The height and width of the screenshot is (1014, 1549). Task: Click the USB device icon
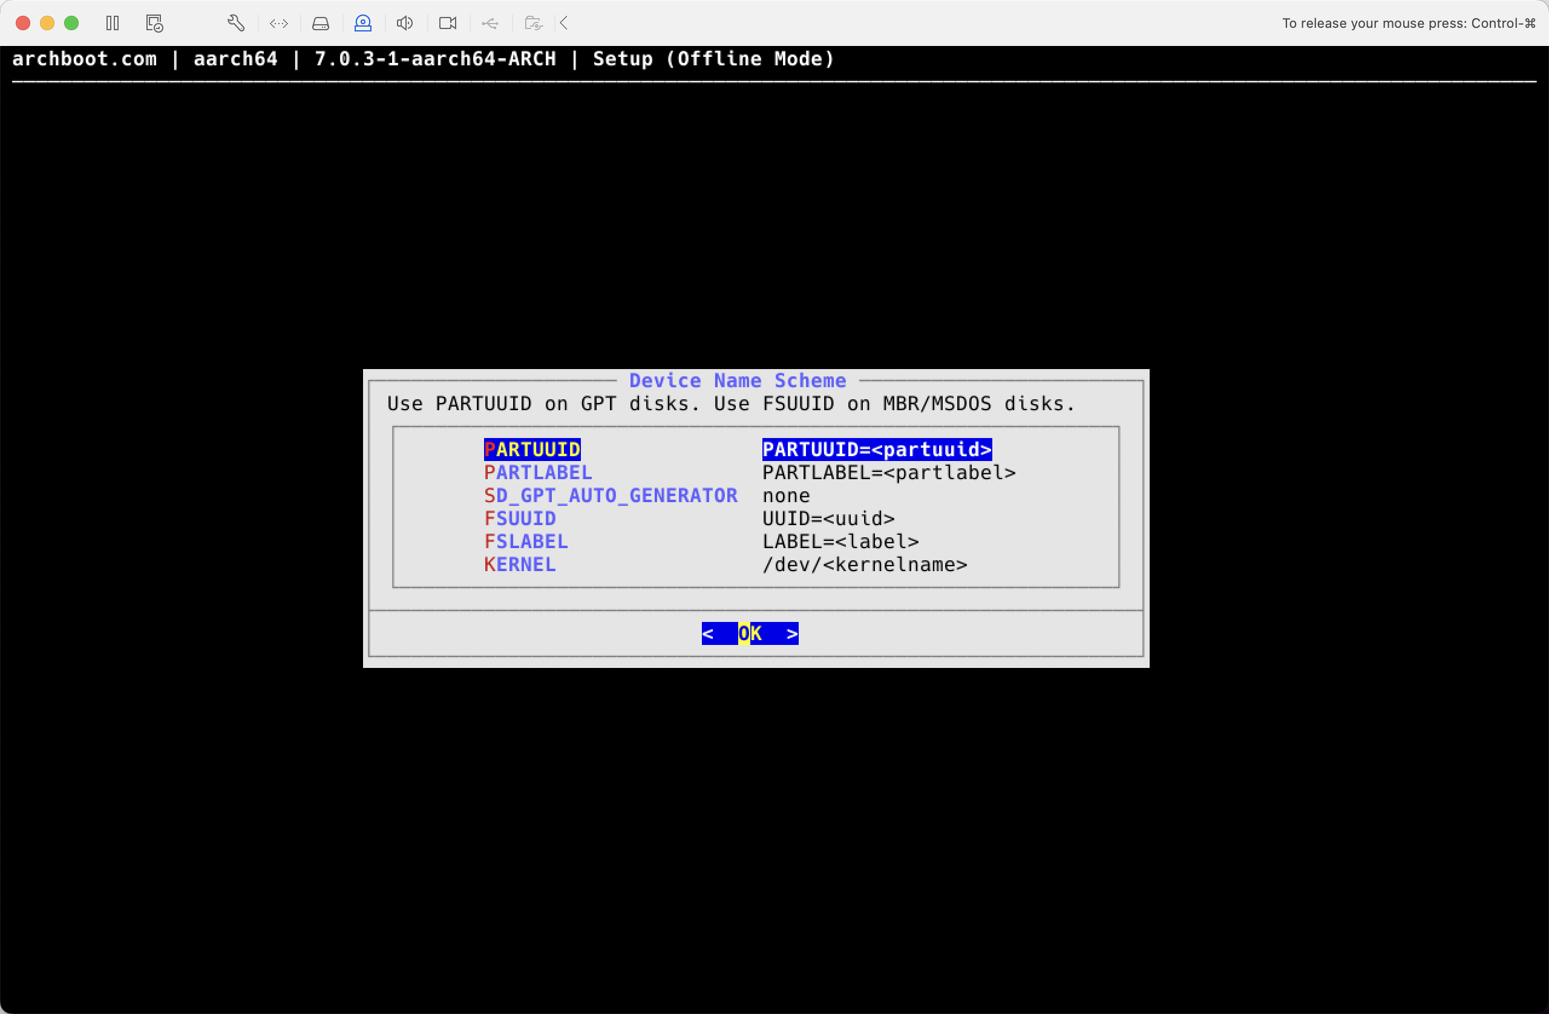(490, 24)
